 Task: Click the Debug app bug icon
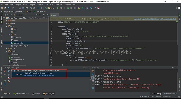point(61,8)
